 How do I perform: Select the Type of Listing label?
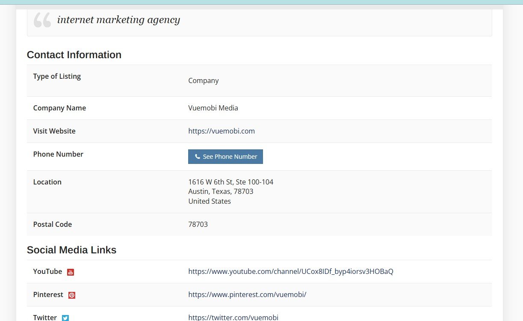point(57,76)
